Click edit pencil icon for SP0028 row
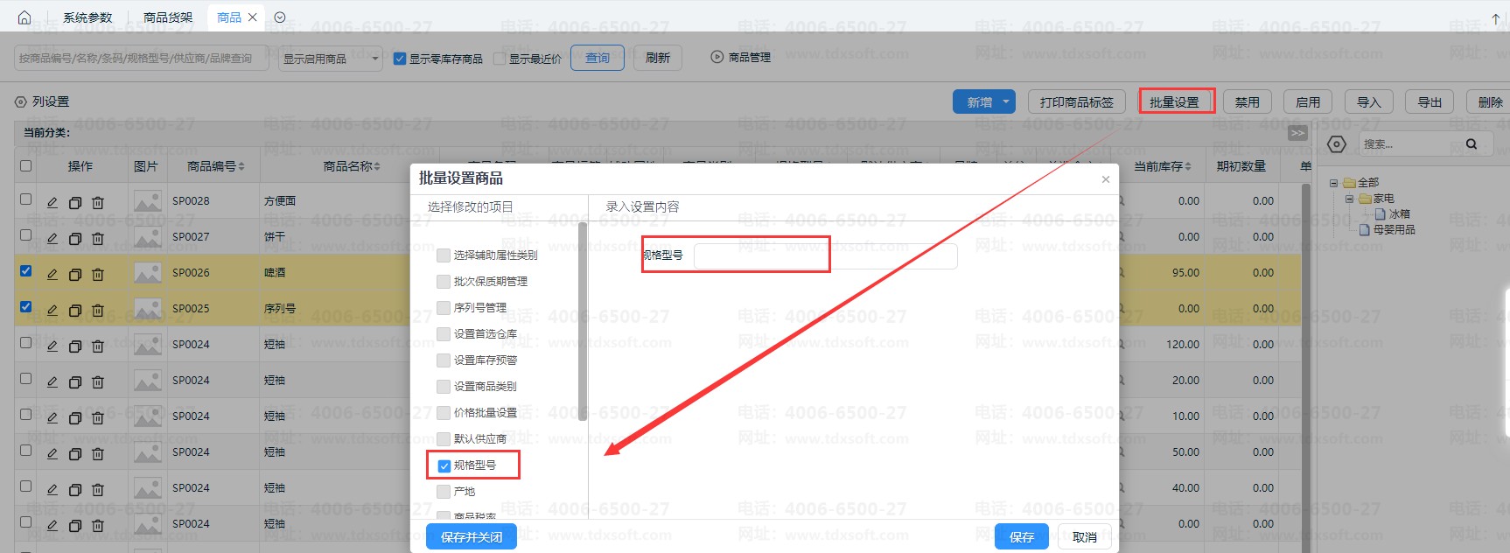 coord(52,202)
